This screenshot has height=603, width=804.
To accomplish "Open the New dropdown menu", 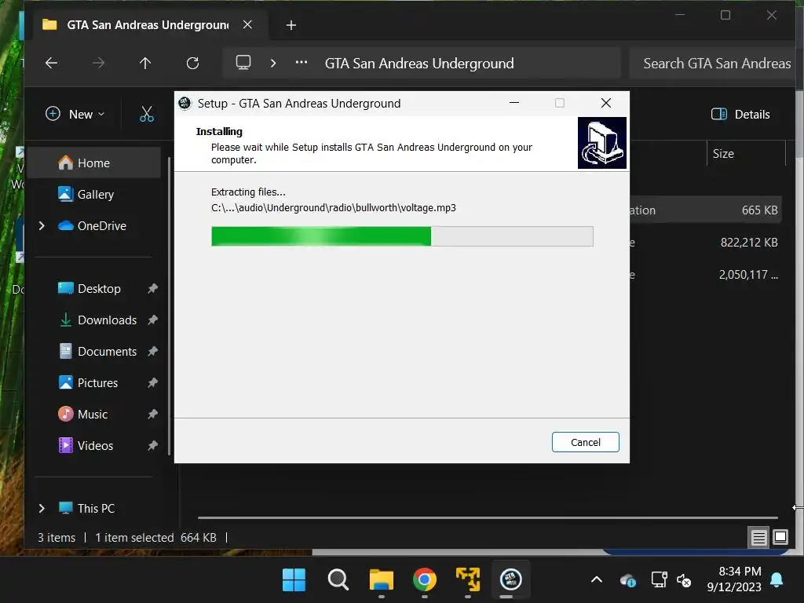I will [x=75, y=114].
